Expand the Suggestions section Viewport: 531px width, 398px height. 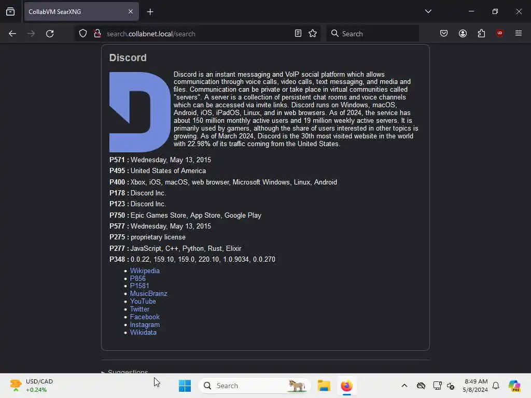click(124, 372)
